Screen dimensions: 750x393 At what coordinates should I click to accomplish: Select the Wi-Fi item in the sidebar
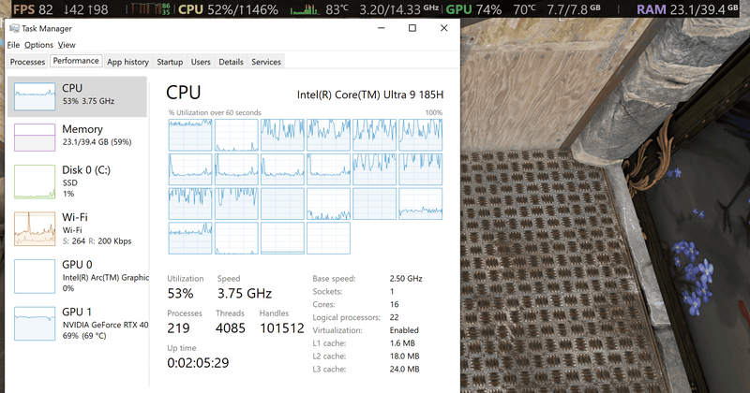pyautogui.click(x=77, y=228)
